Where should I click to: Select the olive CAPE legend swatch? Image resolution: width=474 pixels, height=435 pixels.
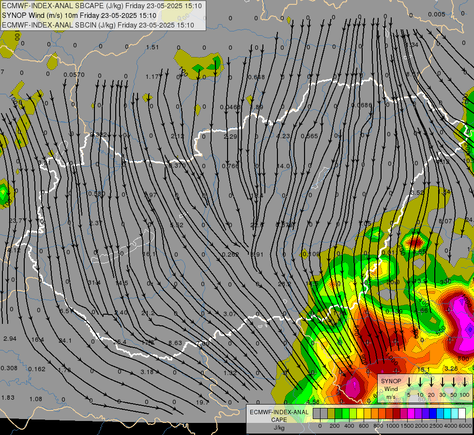click(331, 414)
